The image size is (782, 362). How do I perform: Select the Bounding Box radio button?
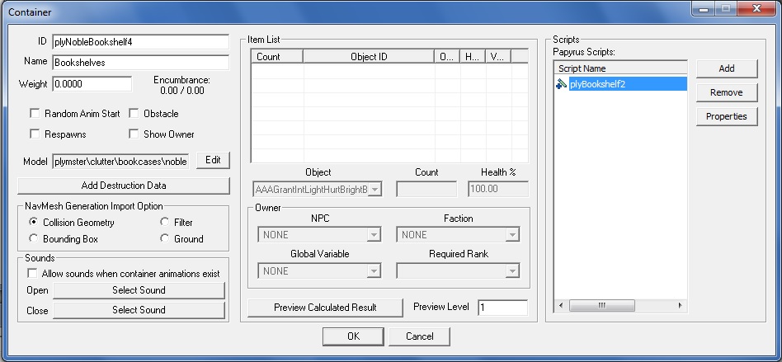pos(34,239)
